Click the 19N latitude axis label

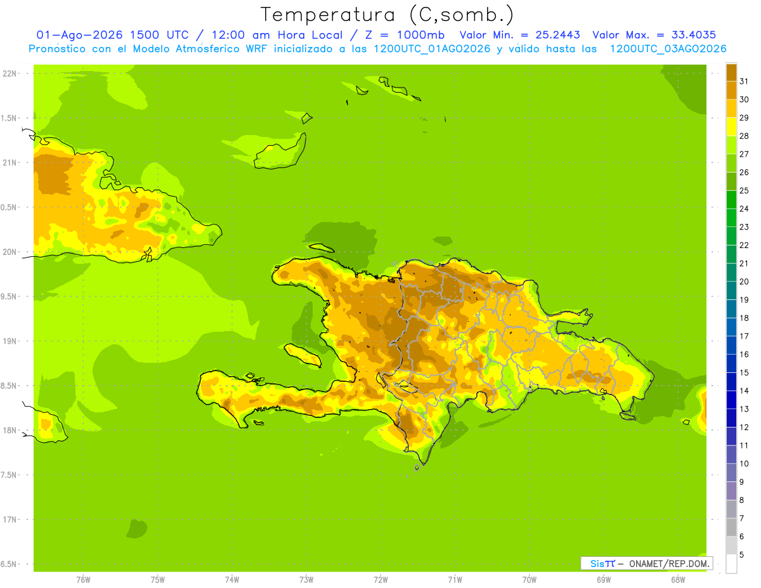11,341
